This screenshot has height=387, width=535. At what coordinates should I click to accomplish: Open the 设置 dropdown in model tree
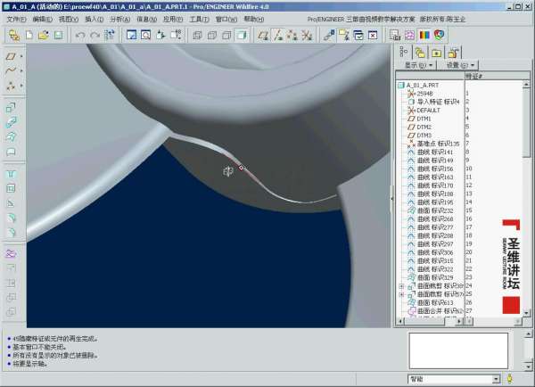[x=460, y=64]
